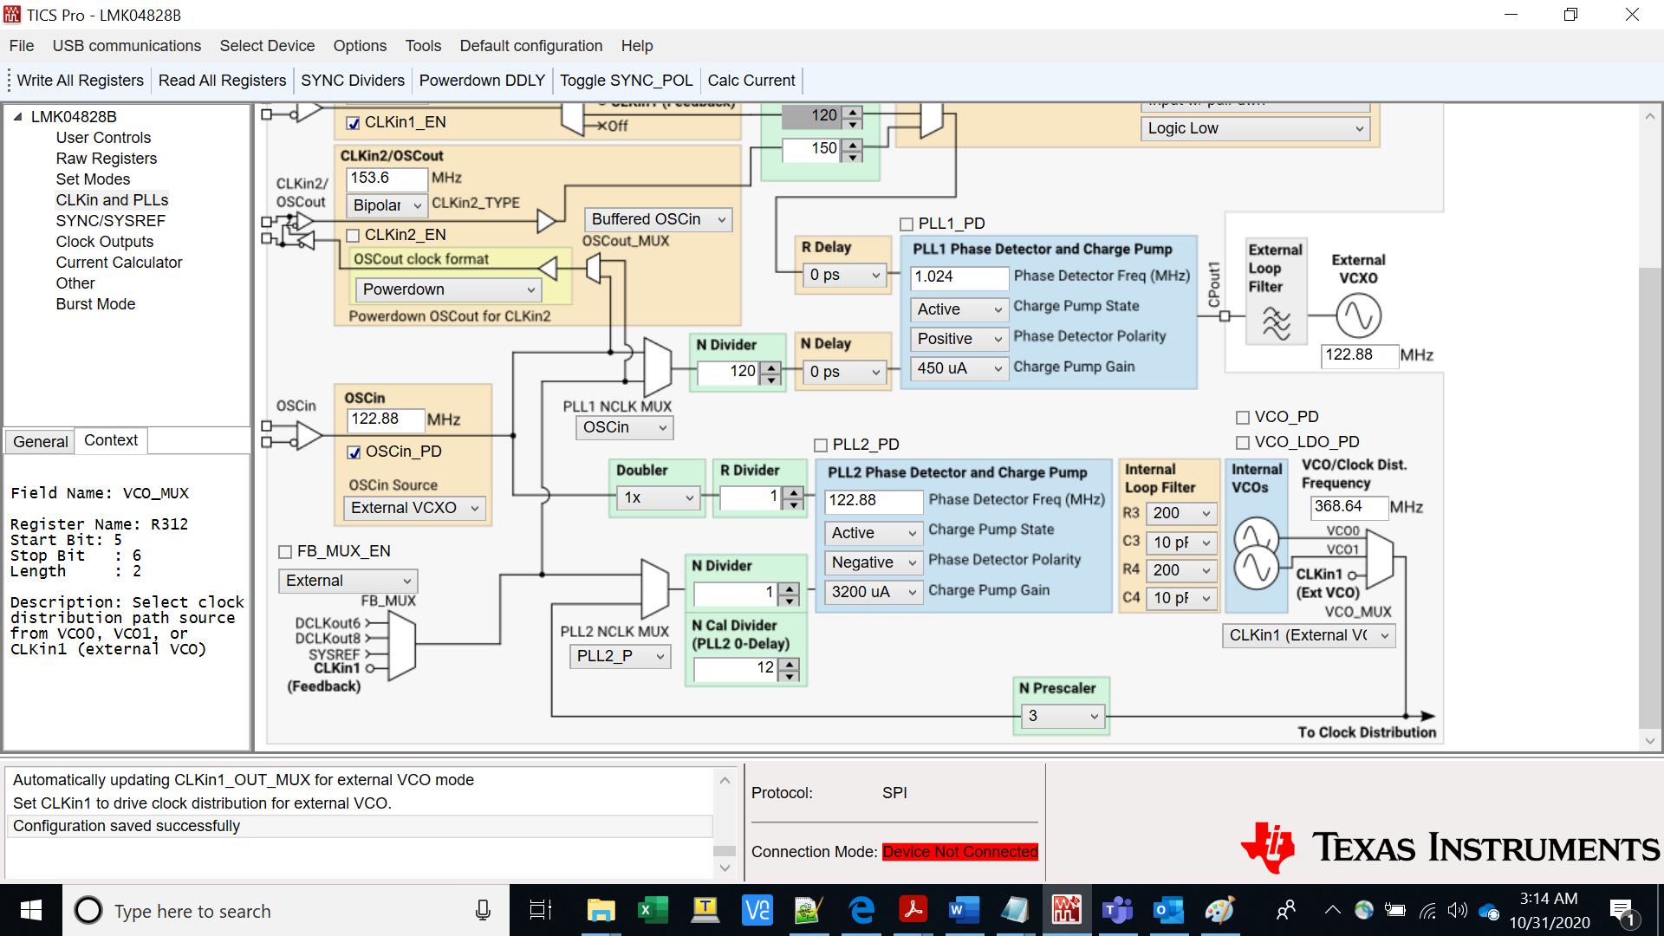Open Excel from the taskbar
The width and height of the screenshot is (1664, 936).
(x=653, y=910)
